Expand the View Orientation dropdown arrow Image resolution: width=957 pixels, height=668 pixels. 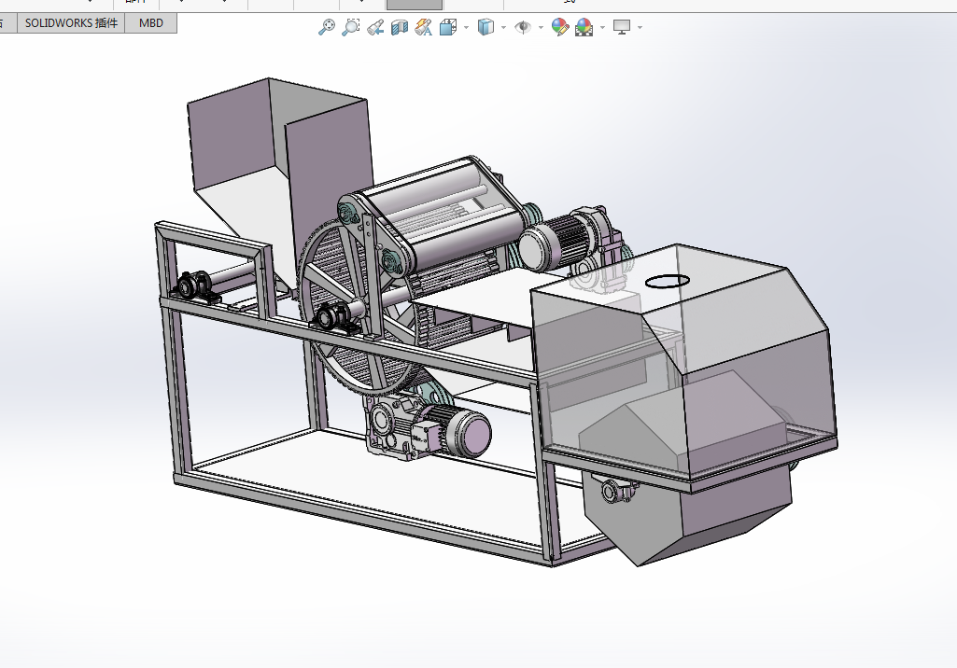[x=466, y=27]
